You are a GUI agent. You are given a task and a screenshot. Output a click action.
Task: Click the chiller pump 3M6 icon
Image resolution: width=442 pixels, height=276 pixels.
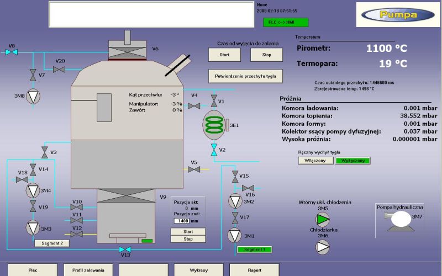pos(323,247)
